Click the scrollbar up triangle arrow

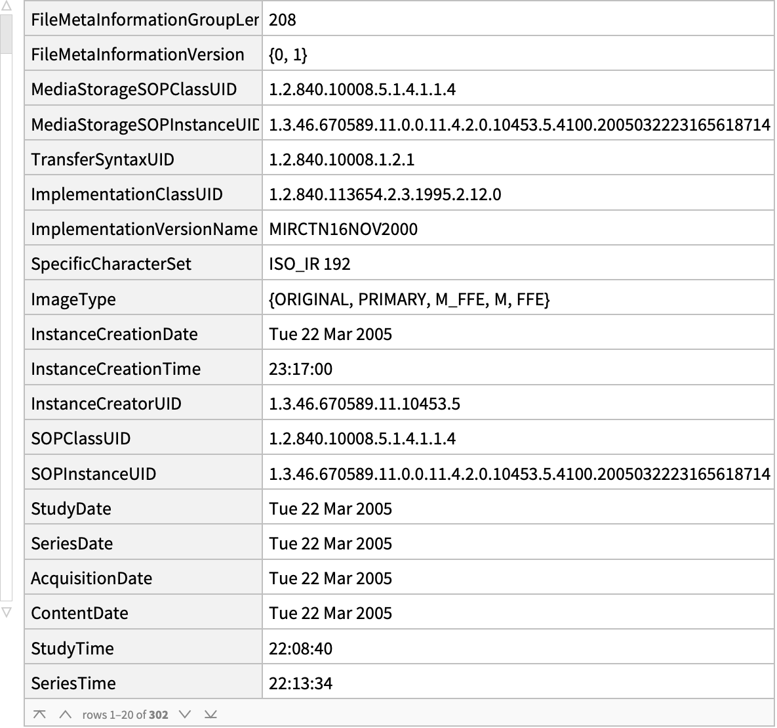click(6, 7)
